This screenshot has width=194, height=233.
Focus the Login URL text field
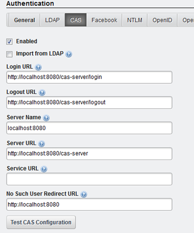(89, 77)
